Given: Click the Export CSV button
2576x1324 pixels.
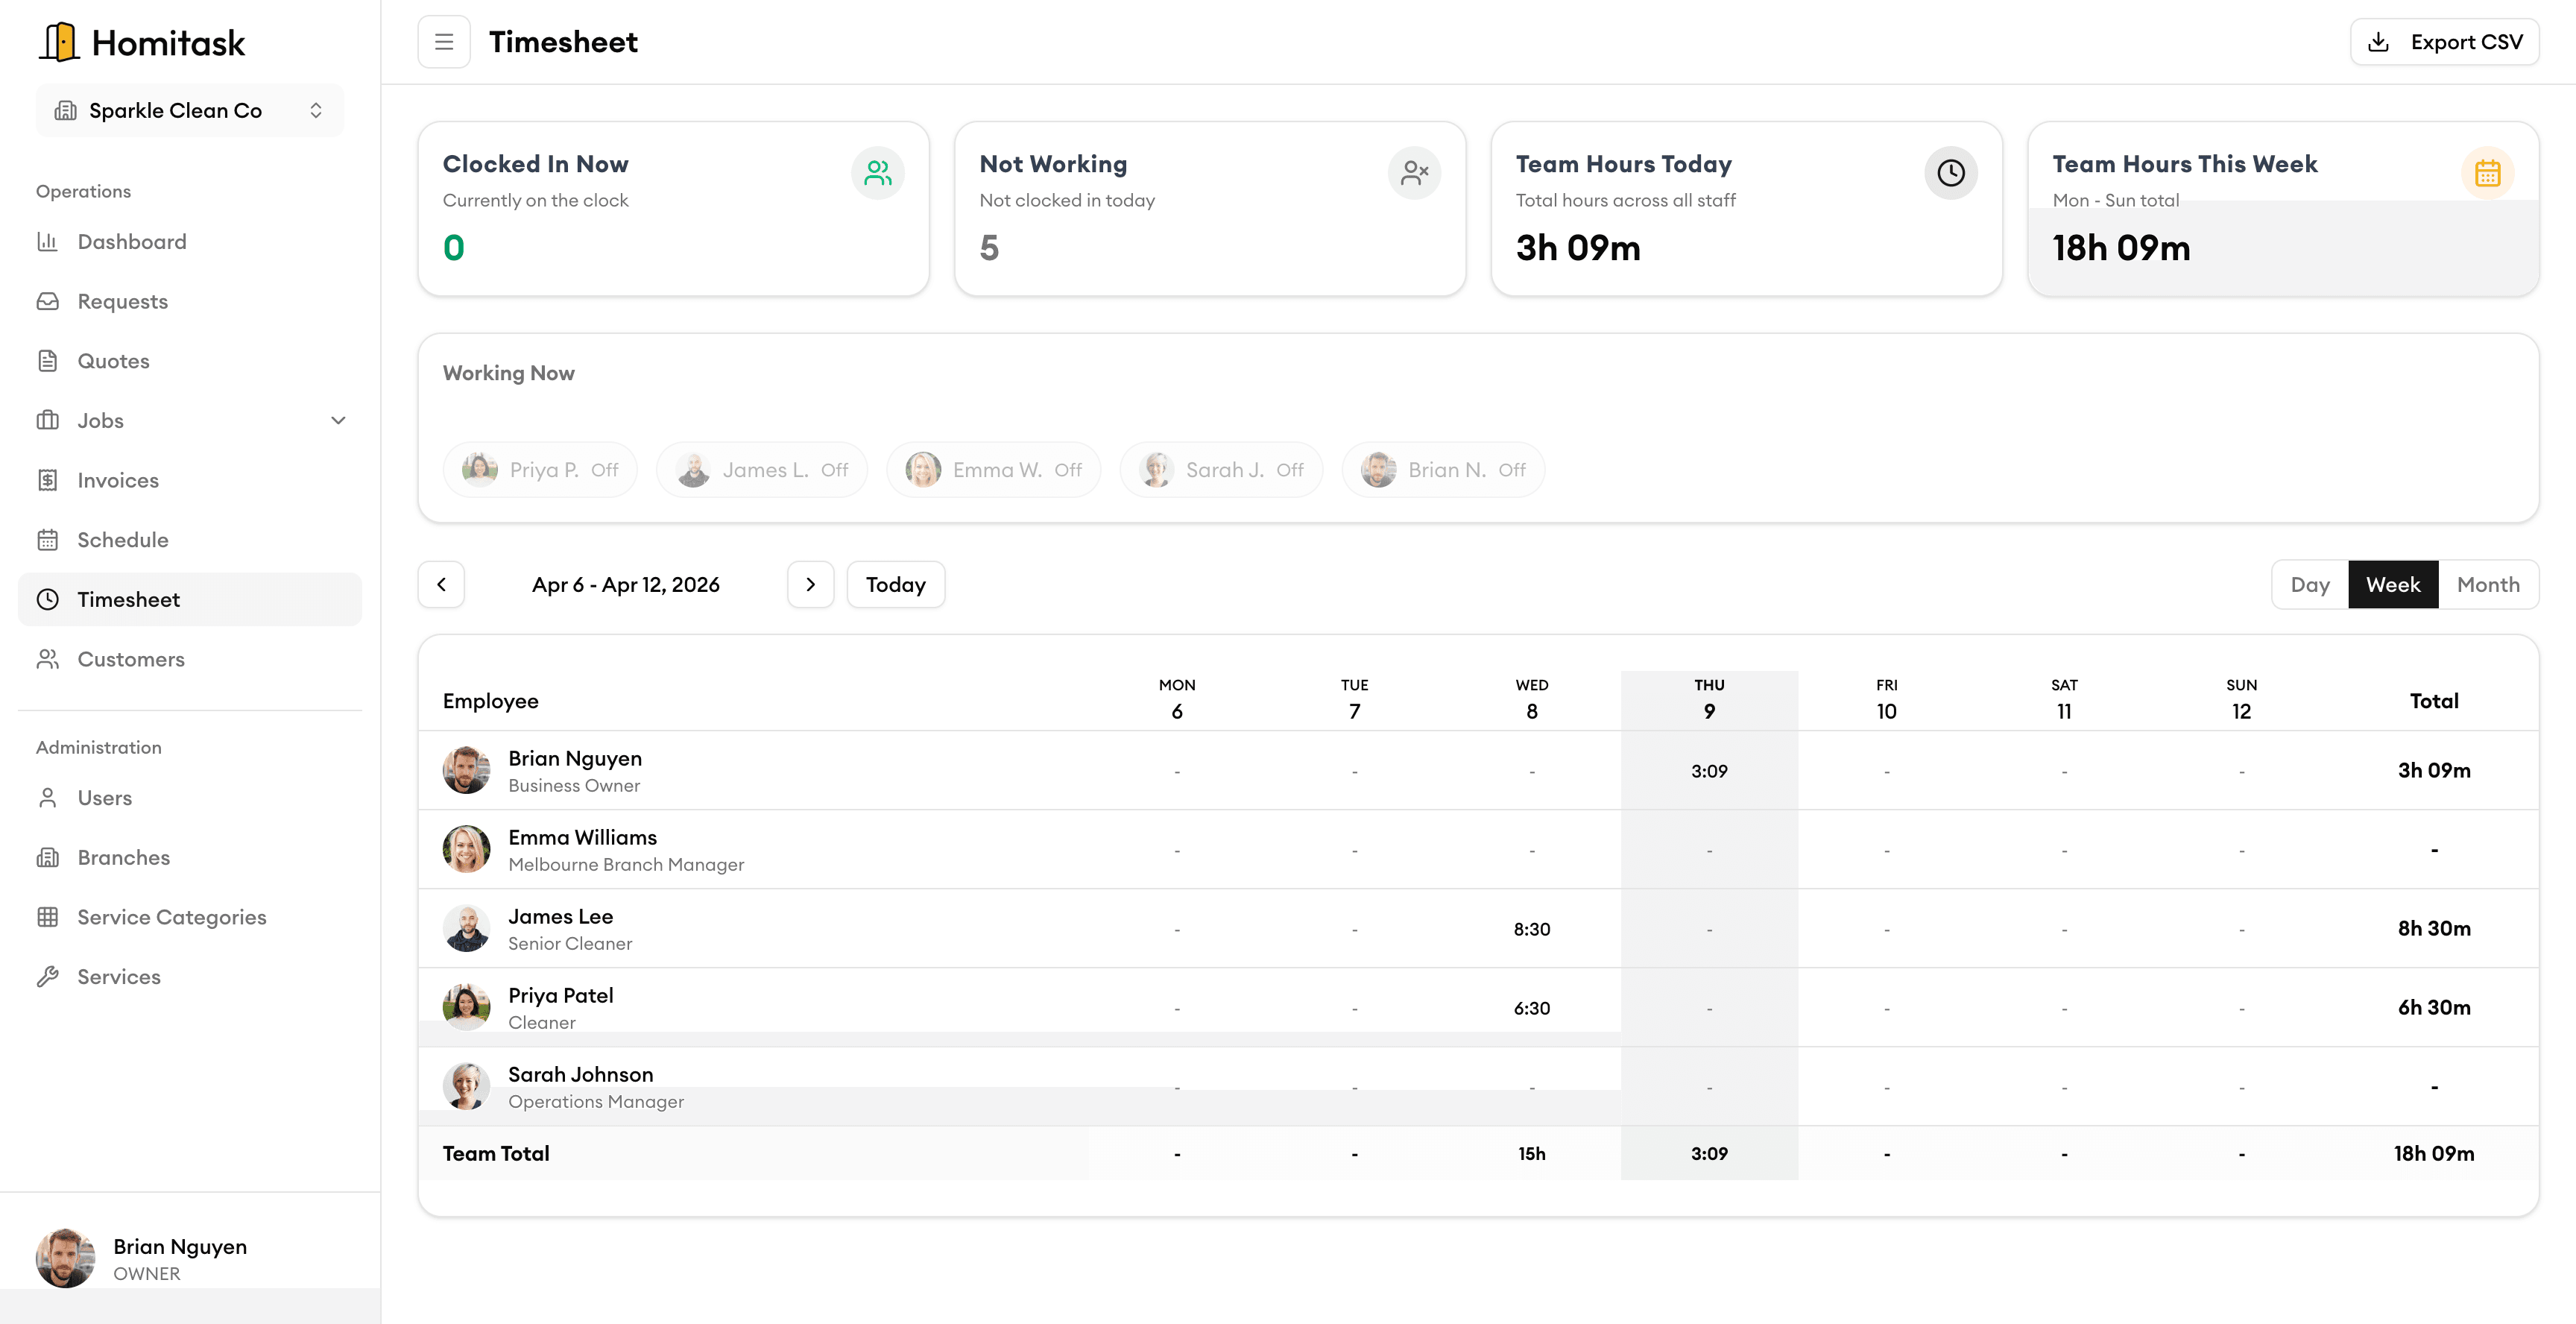Looking at the screenshot, I should (2444, 41).
